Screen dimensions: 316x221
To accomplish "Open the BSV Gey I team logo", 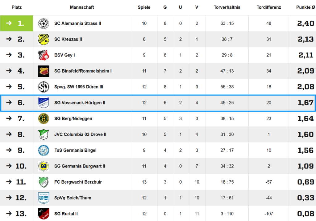I will [x=44, y=55].
